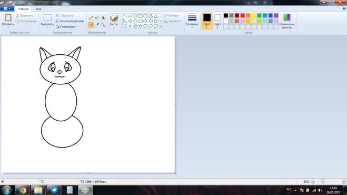Choose the Six-point star shape

140,26
